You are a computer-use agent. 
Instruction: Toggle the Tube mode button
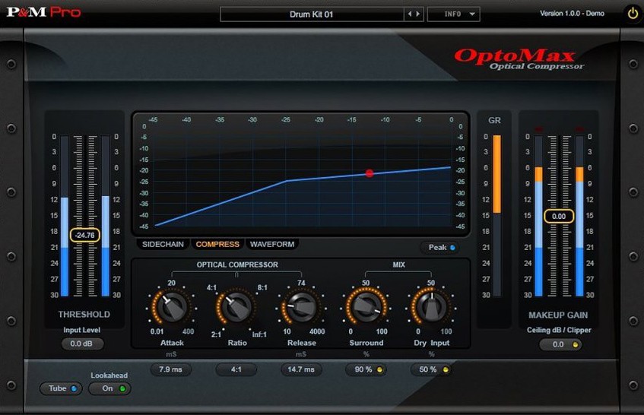(61, 388)
